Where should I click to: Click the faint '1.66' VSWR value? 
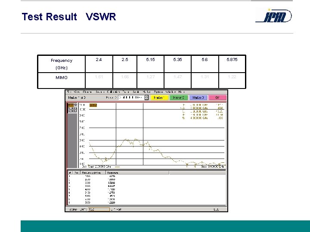125,77
